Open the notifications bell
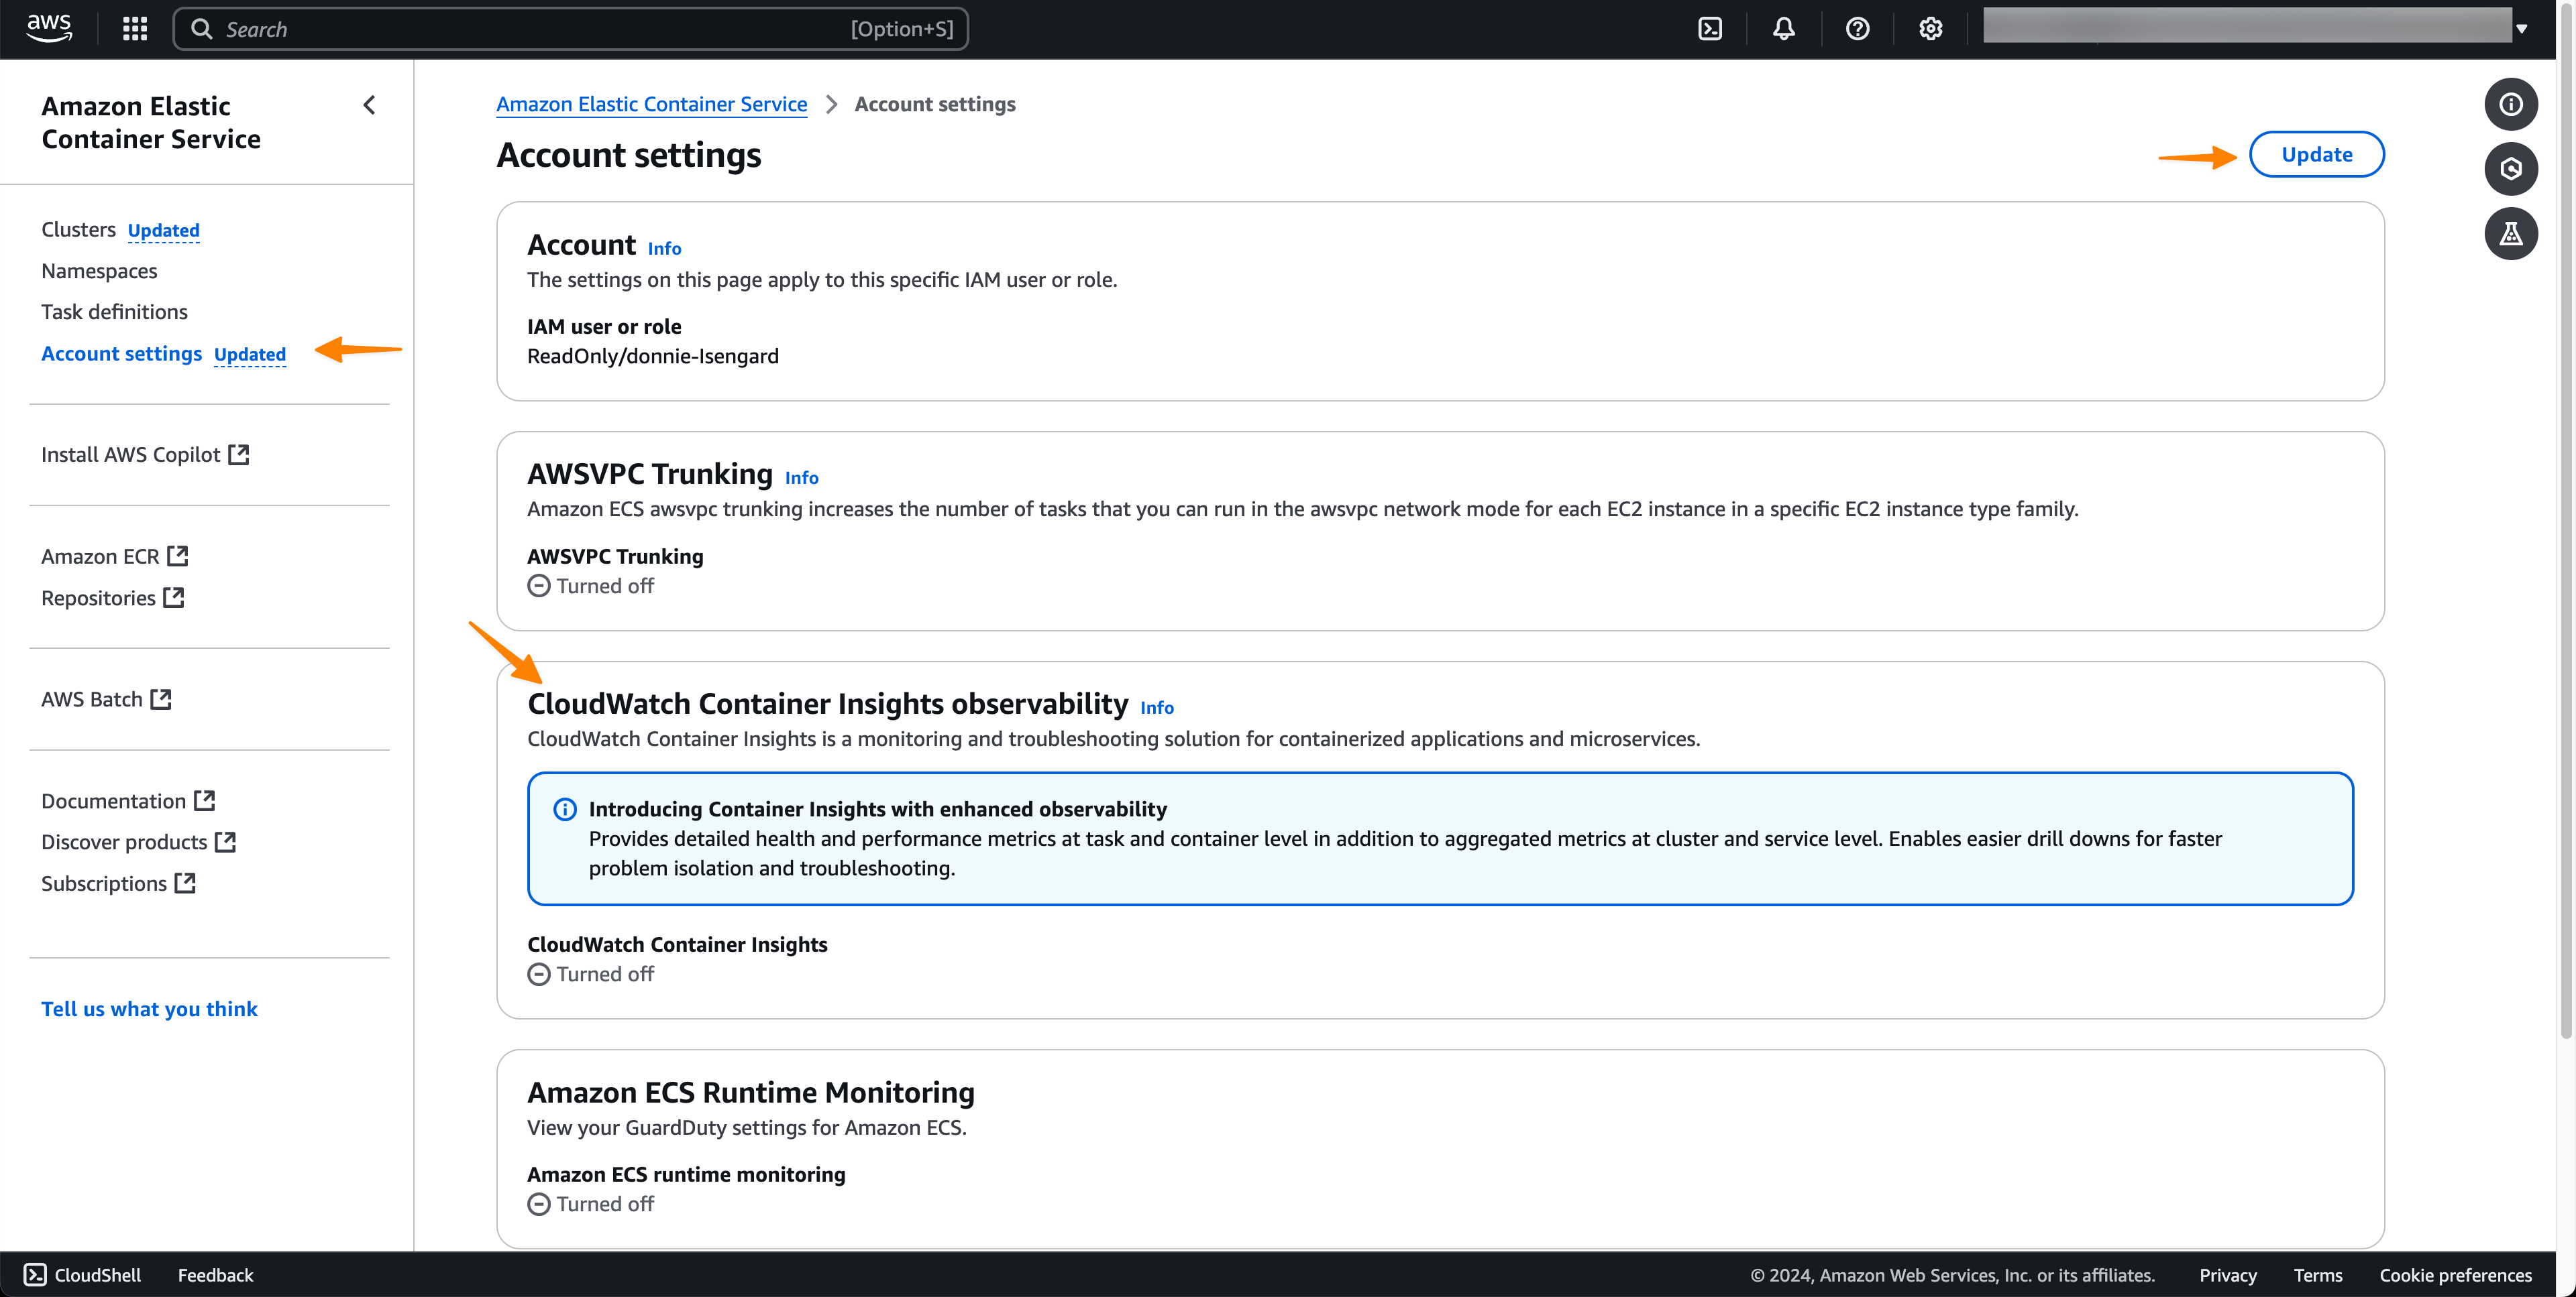Image resolution: width=2576 pixels, height=1297 pixels. click(1783, 29)
